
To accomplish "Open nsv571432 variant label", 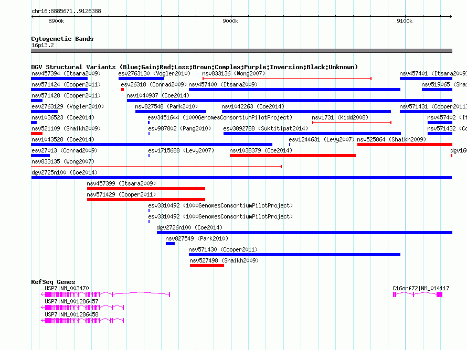I will (x=447, y=128).
